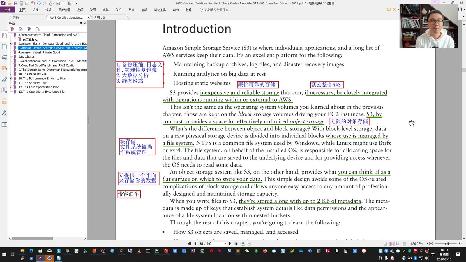Open the bookmarks panel in the sidebar
The height and width of the screenshot is (262, 466).
[x=4, y=36]
